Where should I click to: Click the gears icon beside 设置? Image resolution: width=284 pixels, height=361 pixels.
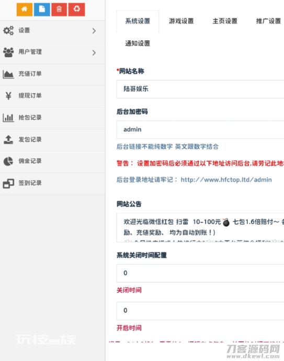point(8,30)
